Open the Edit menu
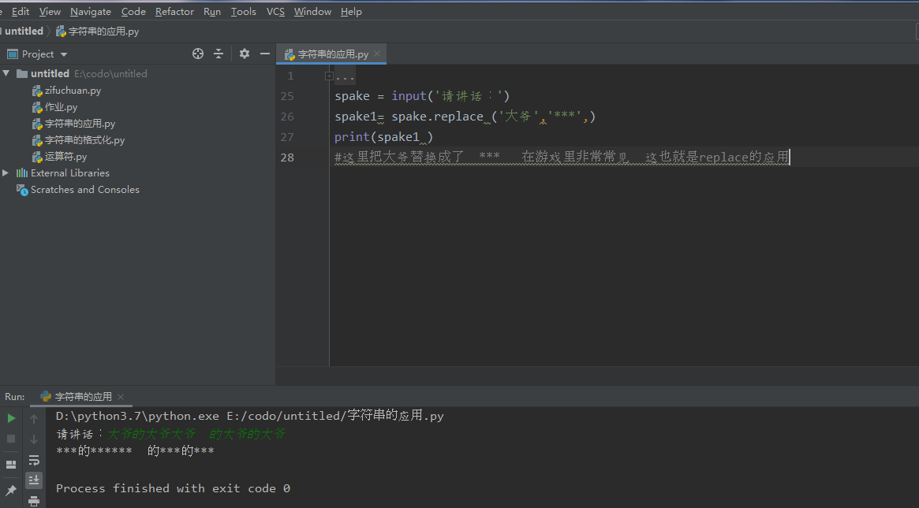The height and width of the screenshot is (508, 919). (21, 12)
